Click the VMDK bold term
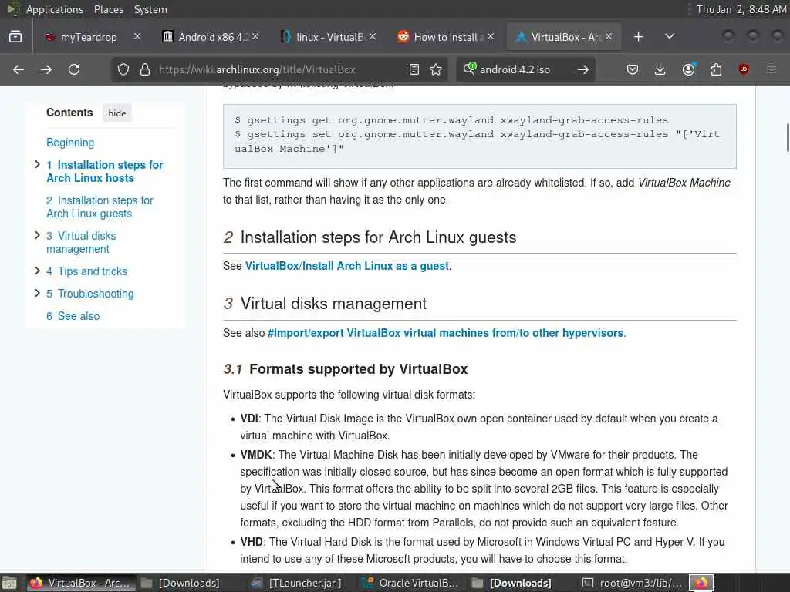 (x=256, y=455)
